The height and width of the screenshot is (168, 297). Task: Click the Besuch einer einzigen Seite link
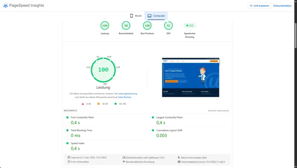click(194, 158)
